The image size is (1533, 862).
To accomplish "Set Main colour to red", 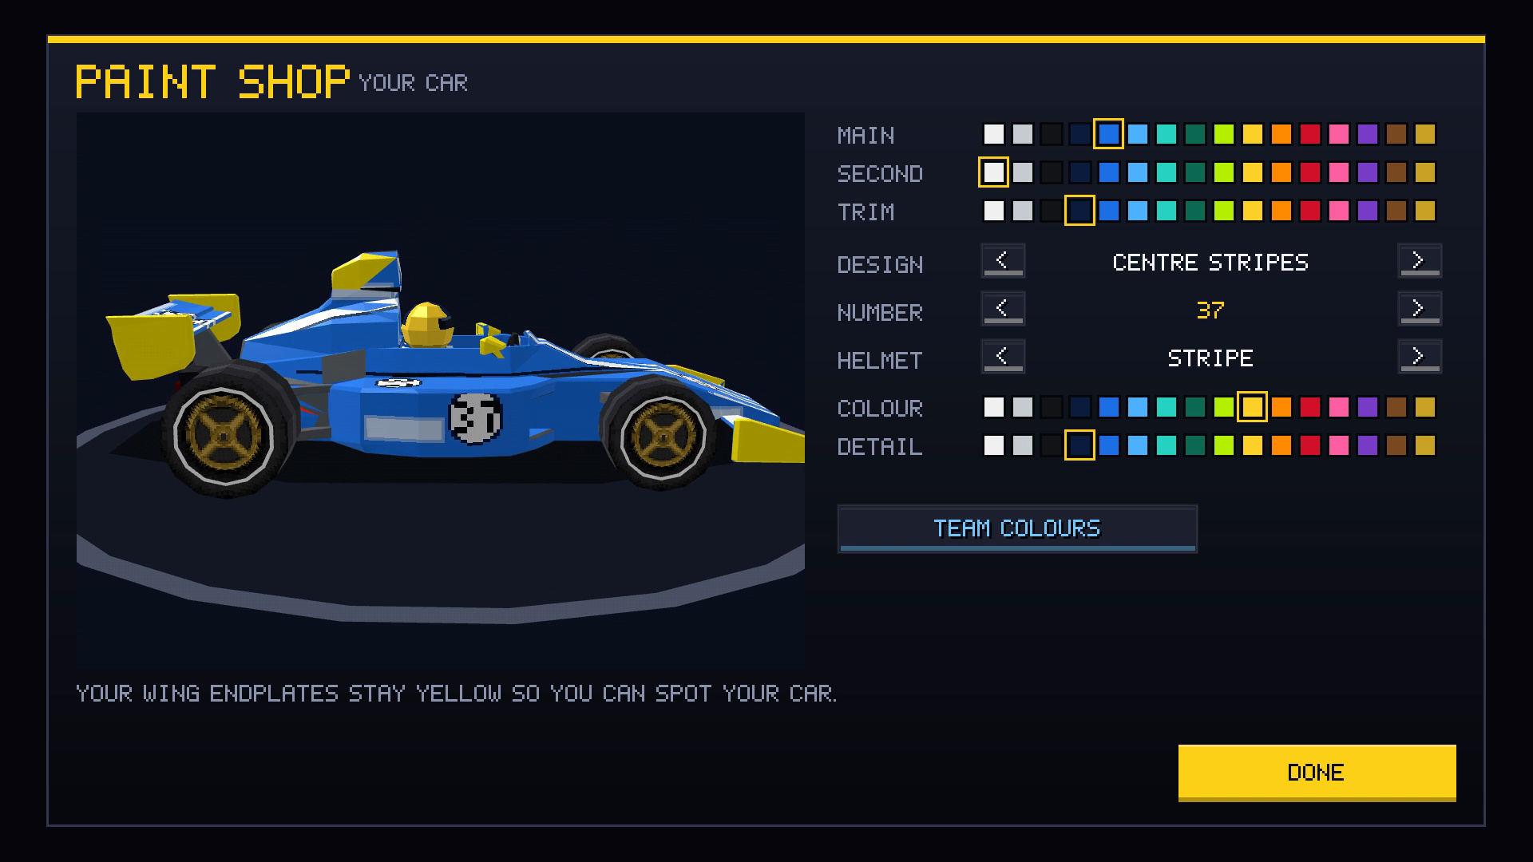I will [1310, 134].
